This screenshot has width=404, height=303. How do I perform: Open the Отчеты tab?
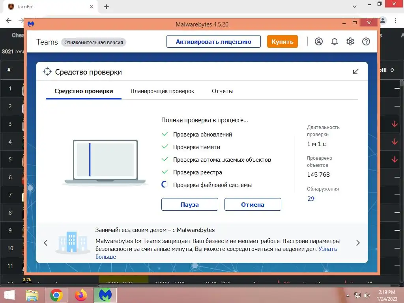tap(222, 91)
